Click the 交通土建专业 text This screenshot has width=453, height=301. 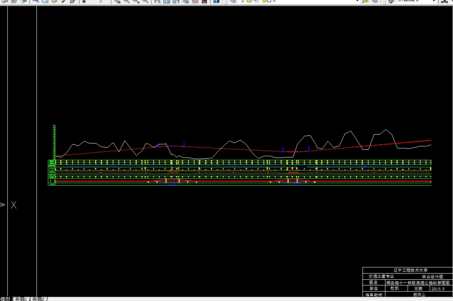click(381, 276)
